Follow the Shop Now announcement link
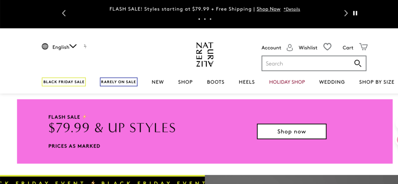The image size is (398, 184). (x=268, y=9)
